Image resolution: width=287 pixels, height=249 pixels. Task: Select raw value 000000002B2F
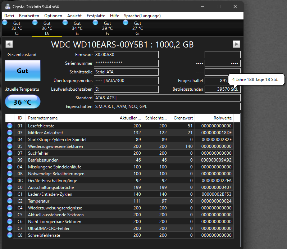pos(217,140)
